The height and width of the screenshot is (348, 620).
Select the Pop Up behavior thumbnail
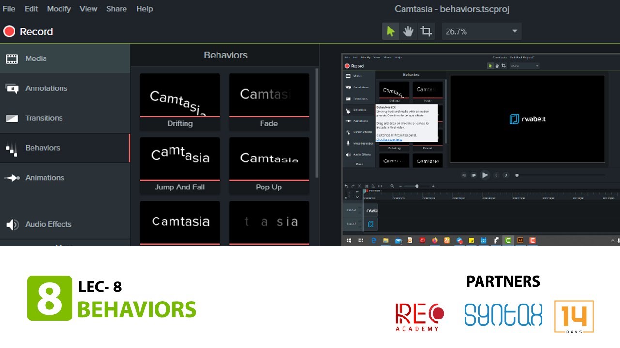269,166
